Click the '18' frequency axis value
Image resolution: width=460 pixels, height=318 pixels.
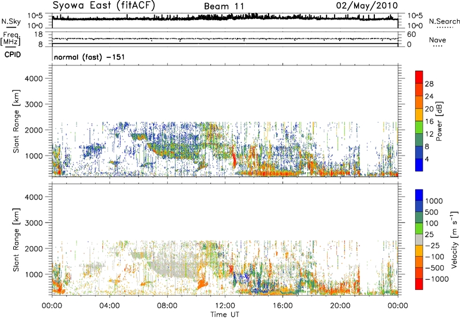[39, 34]
